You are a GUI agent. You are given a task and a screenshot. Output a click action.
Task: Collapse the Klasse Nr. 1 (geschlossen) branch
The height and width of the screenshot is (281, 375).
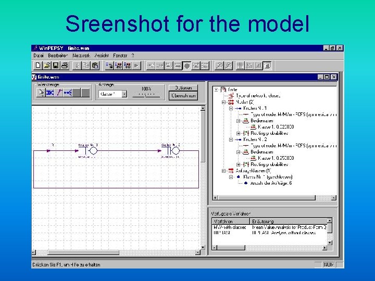231,177
